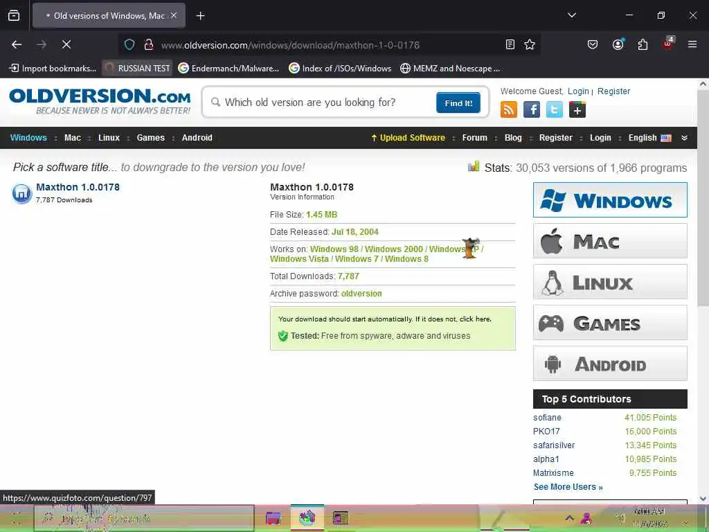Open the Blog nav link
709x532 pixels.
tap(513, 138)
